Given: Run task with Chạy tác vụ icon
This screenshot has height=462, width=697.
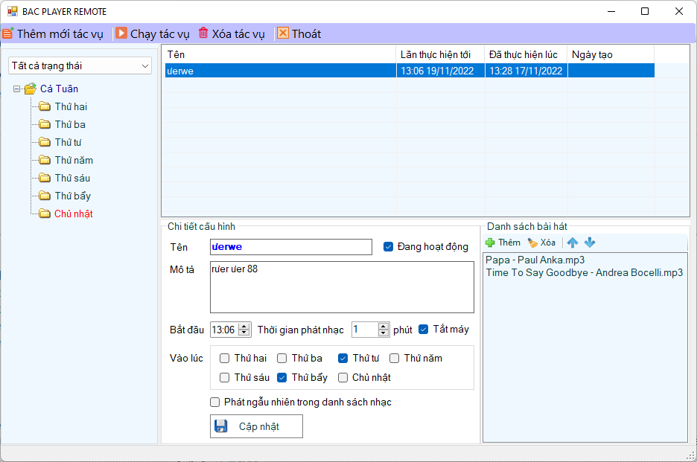Looking at the screenshot, I should [x=121, y=33].
